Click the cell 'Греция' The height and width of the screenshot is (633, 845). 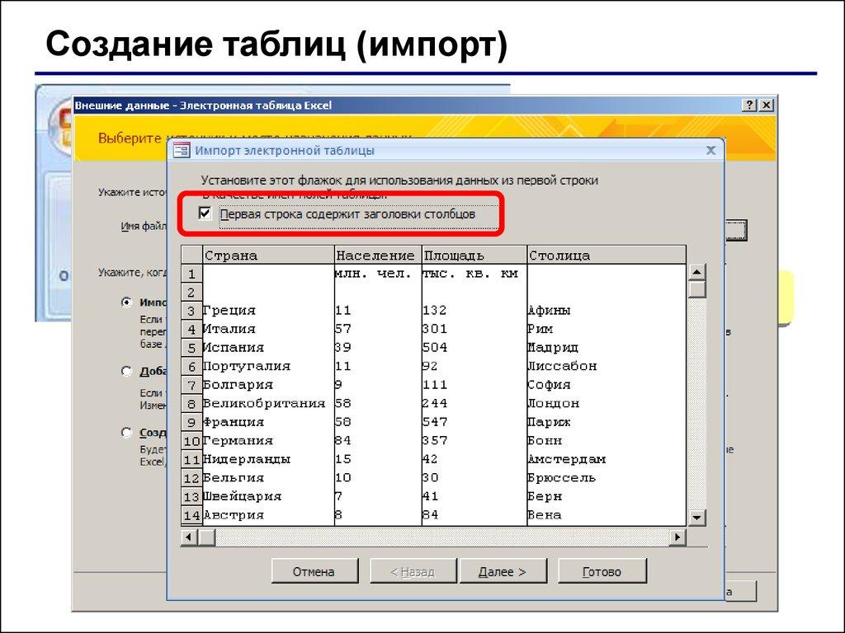click(x=268, y=311)
